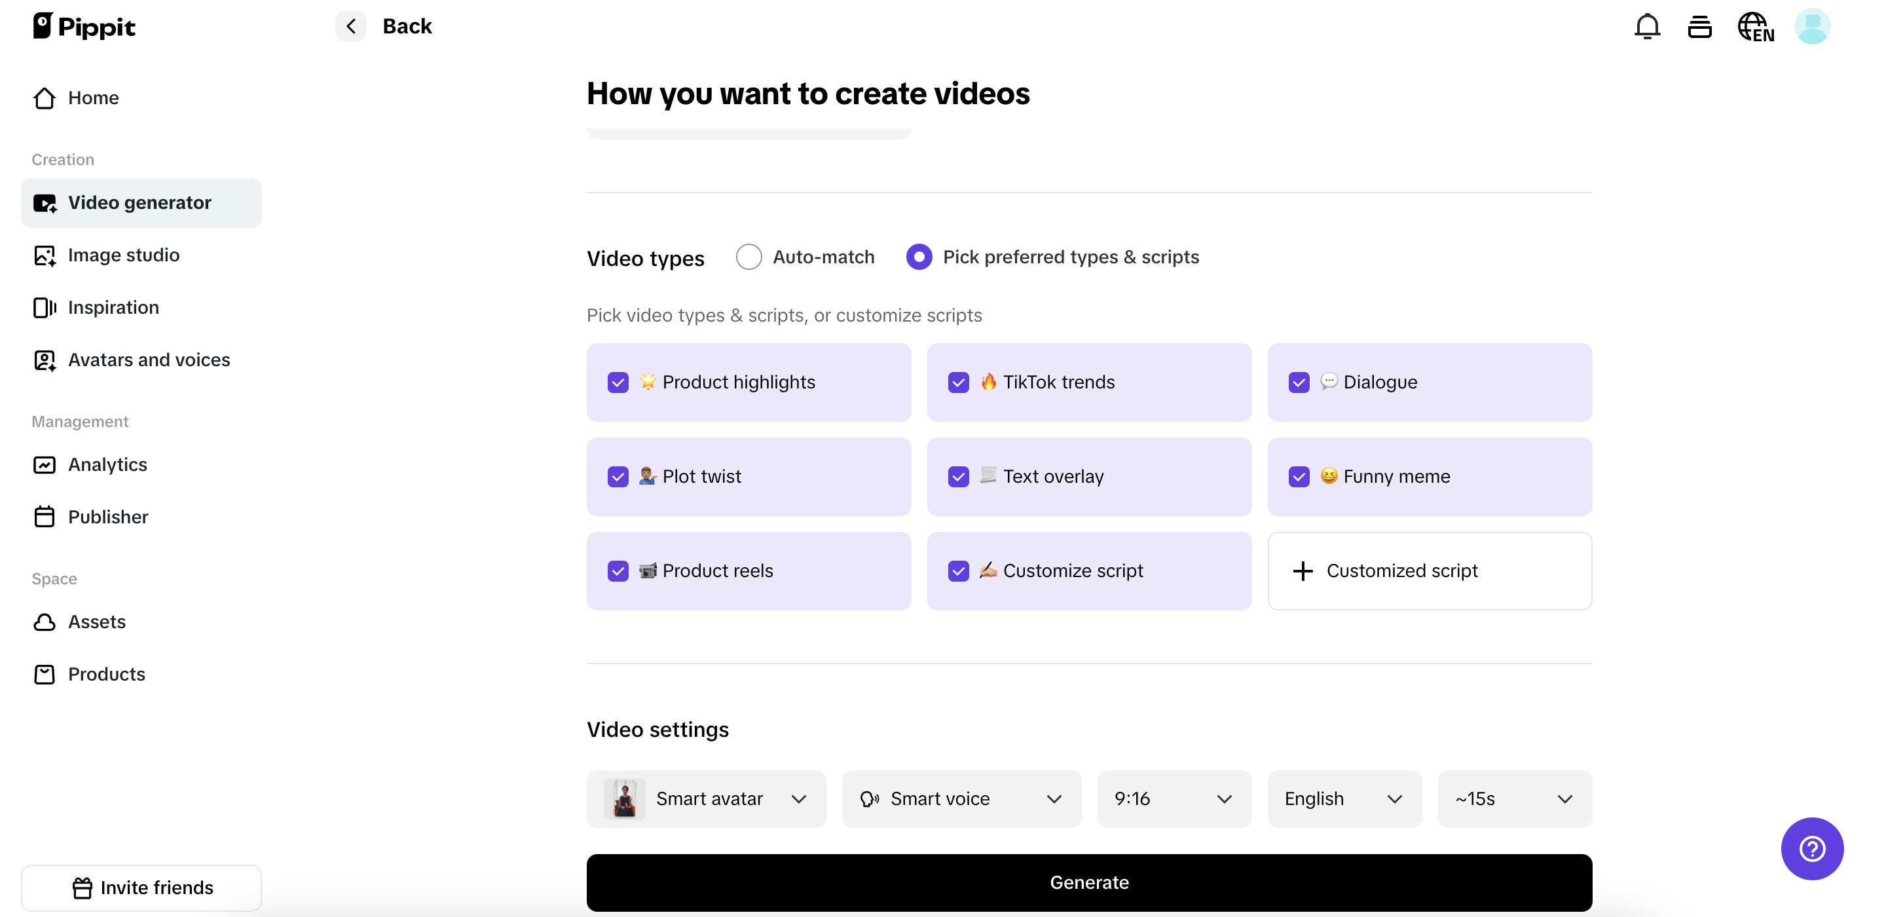Open Products under Space
The height and width of the screenshot is (917, 1886).
(x=107, y=674)
